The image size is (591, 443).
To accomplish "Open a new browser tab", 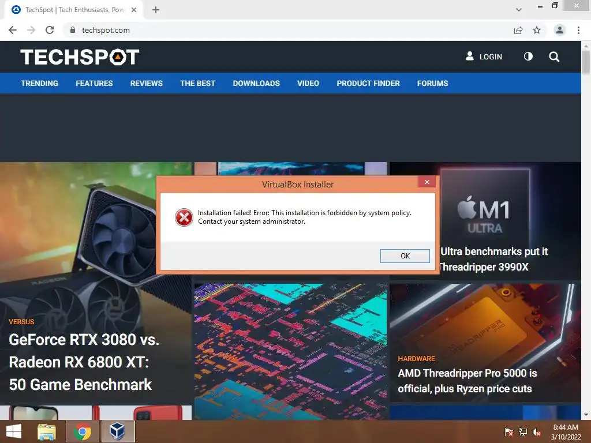I will tap(156, 10).
